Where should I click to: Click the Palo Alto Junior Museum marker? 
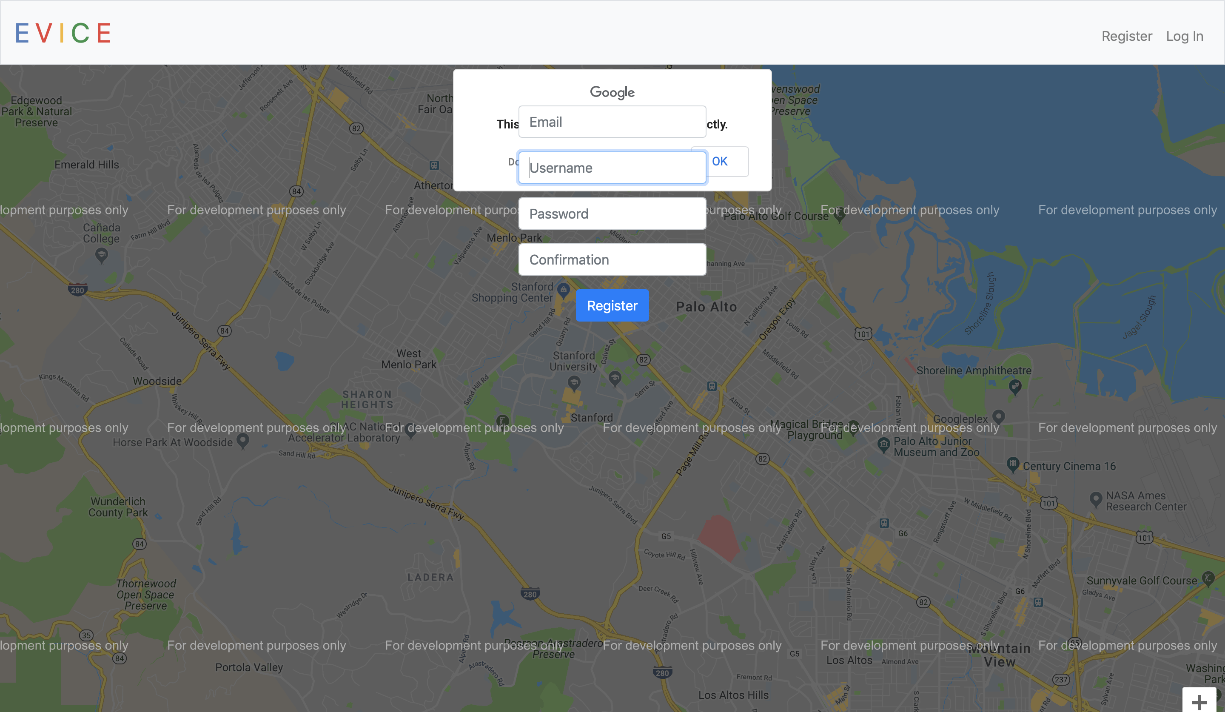click(x=883, y=444)
